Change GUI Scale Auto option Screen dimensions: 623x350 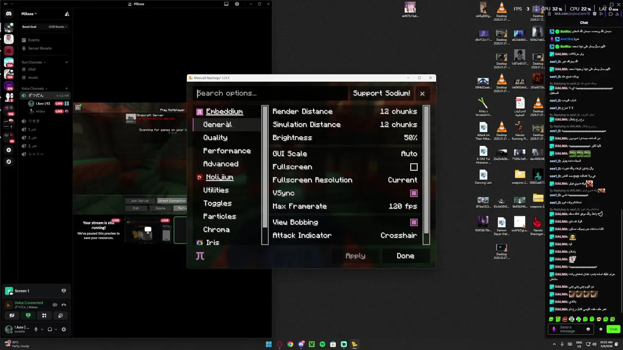tap(345, 154)
